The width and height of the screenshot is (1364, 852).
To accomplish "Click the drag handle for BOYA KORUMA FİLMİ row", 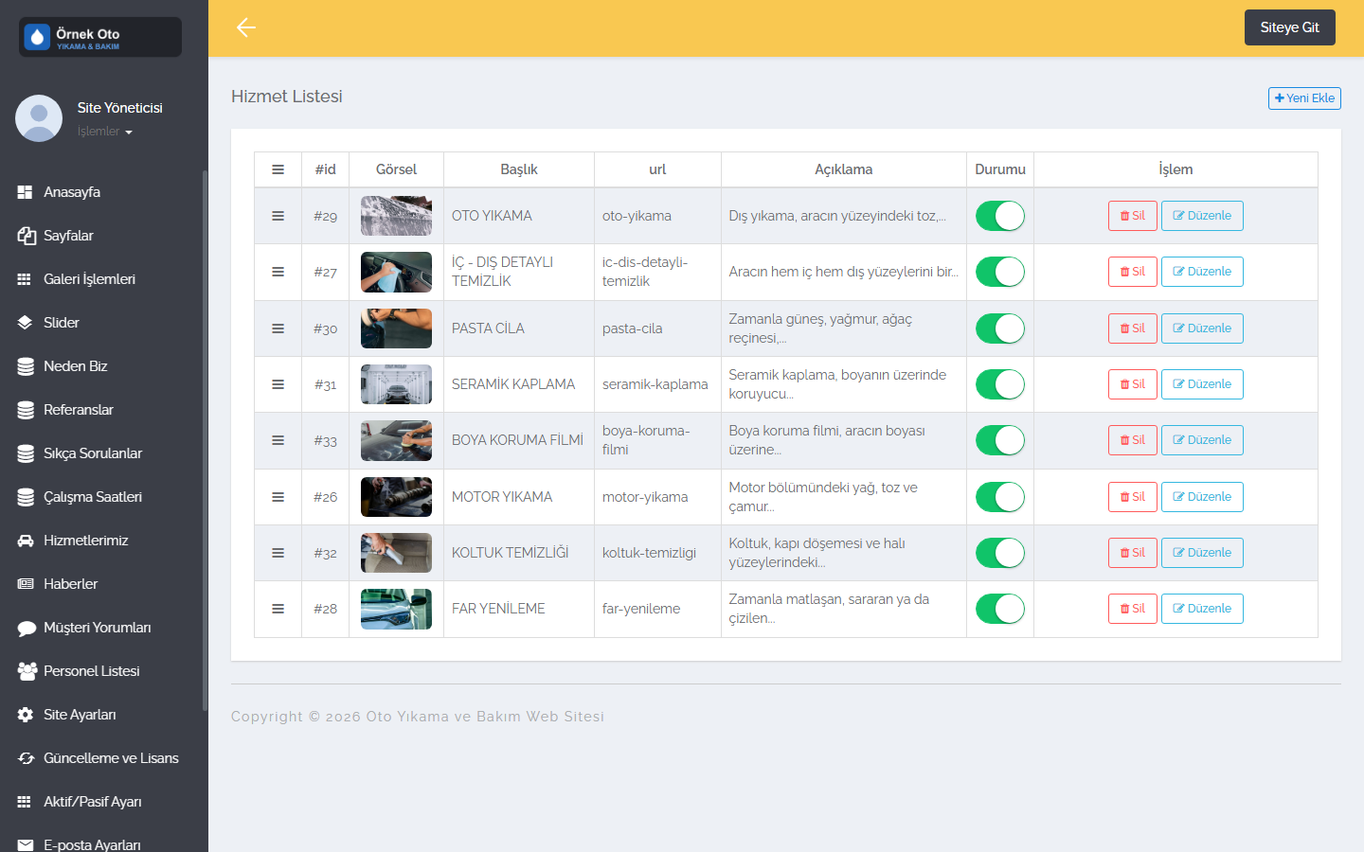I will click(278, 440).
